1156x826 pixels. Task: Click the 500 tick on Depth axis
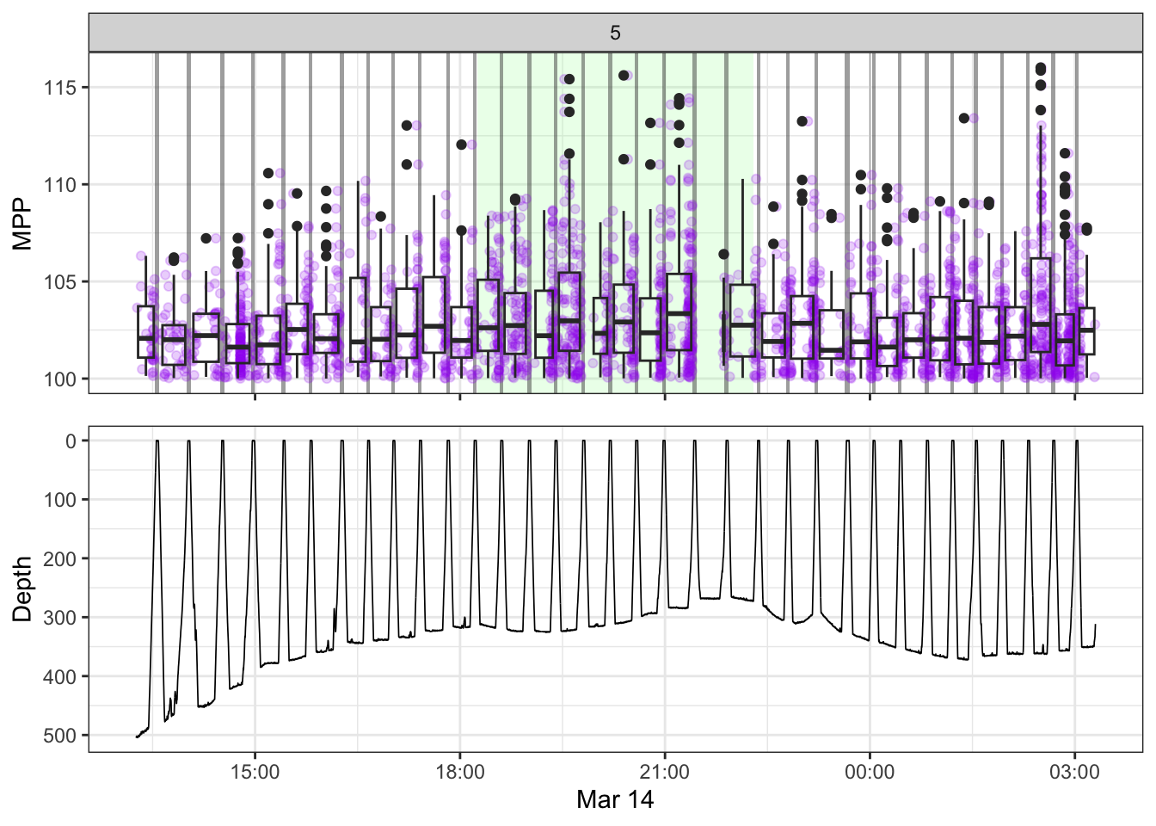(x=60, y=736)
